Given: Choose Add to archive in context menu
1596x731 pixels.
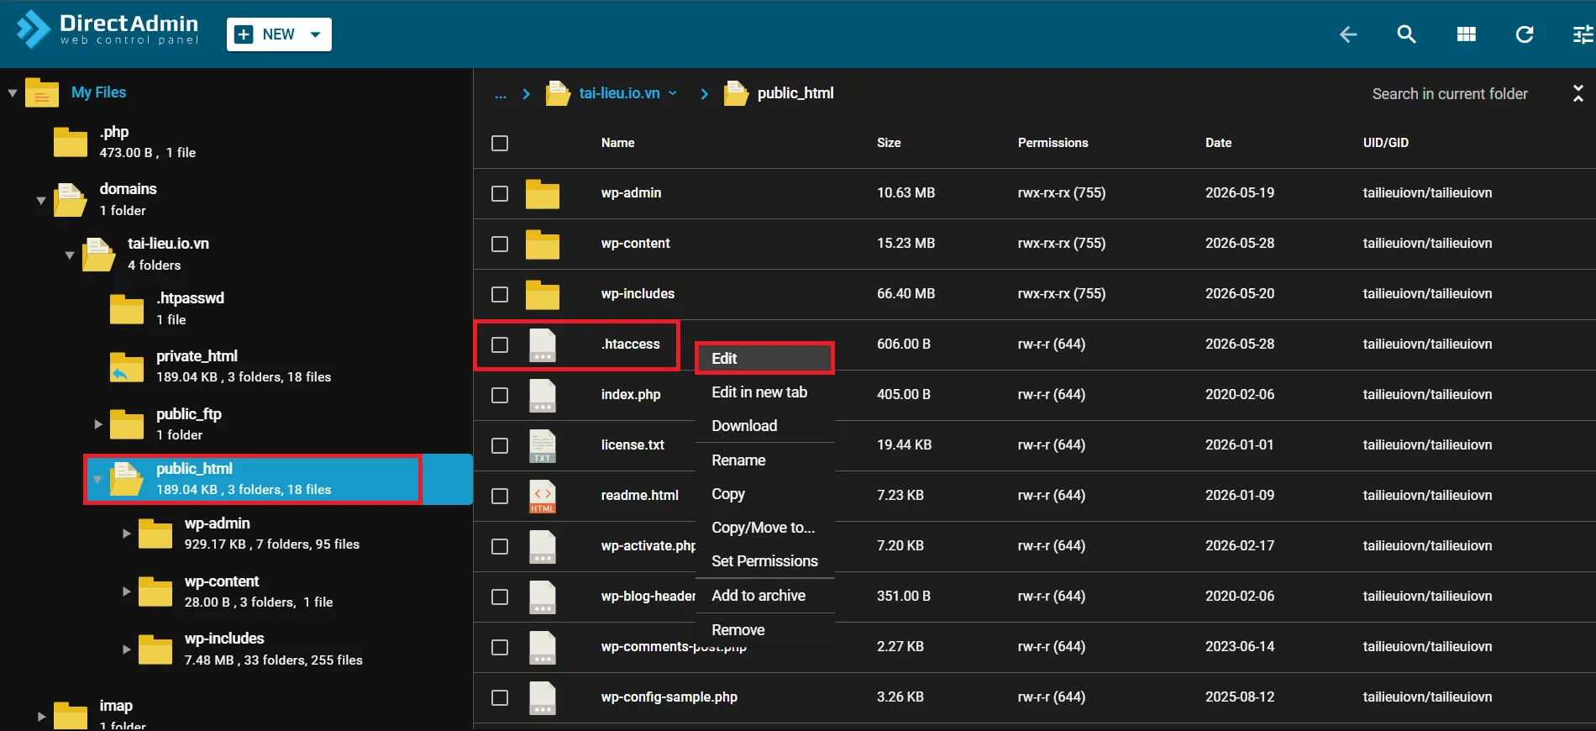Looking at the screenshot, I should click(764, 596).
